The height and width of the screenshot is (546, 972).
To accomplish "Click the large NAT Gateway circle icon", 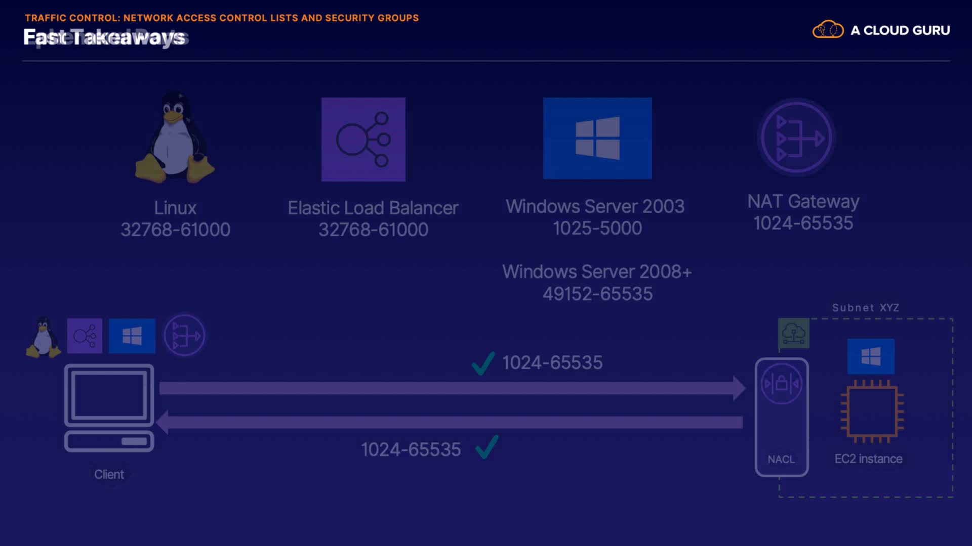I will [796, 138].
